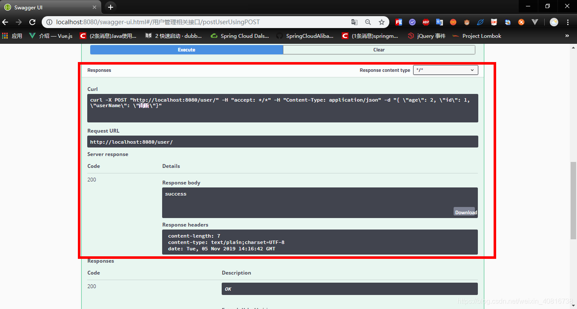Click the page vertical scrollbar thumb

(x=573, y=200)
